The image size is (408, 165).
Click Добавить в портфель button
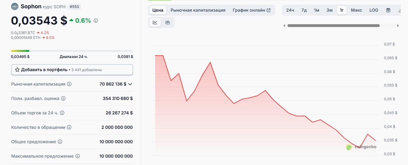click(x=72, y=70)
